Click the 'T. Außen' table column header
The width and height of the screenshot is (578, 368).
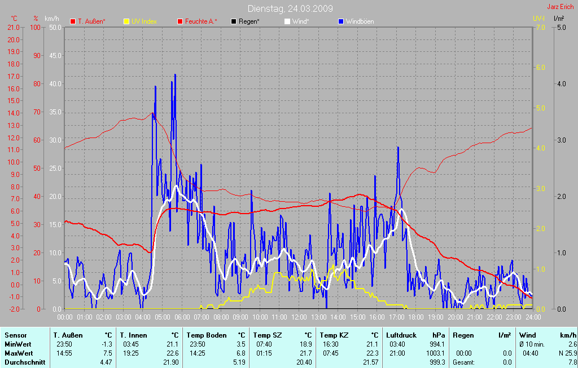[68, 335]
